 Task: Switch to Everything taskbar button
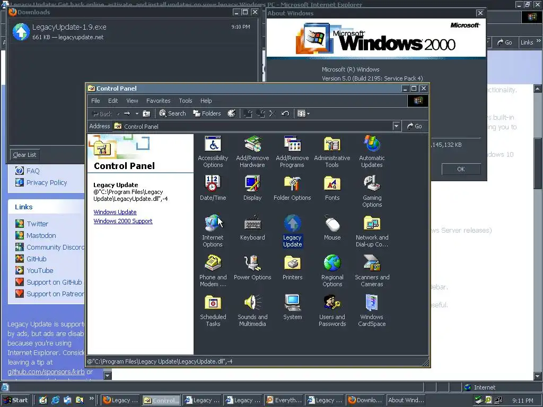(283, 400)
